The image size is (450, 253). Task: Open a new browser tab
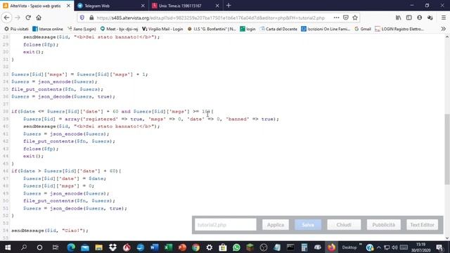[x=229, y=6]
